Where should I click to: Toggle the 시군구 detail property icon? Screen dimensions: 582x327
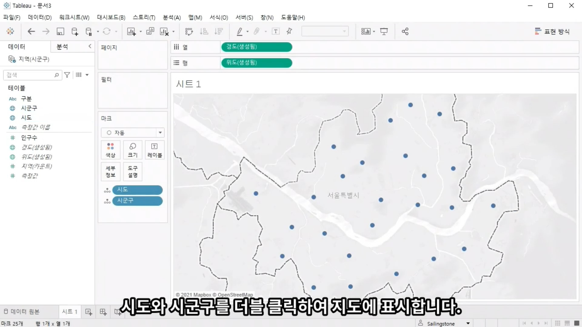point(107,201)
